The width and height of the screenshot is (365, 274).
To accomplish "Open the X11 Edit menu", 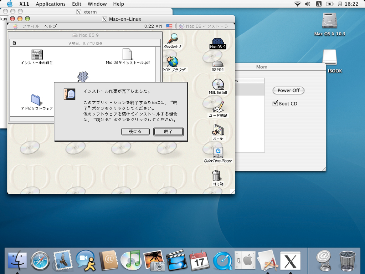I will point(77,4).
